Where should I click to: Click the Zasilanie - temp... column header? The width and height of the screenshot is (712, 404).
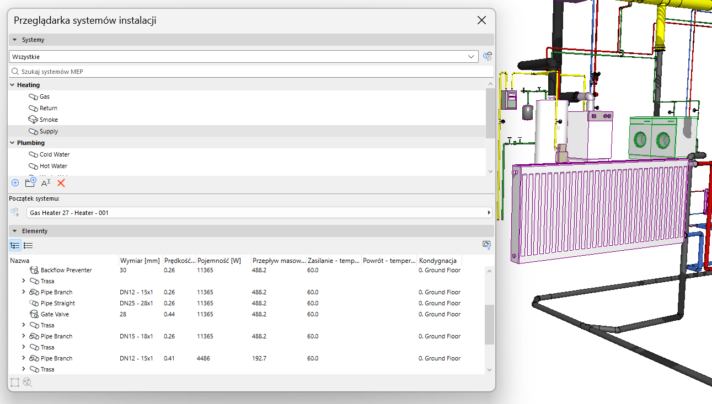pos(333,260)
